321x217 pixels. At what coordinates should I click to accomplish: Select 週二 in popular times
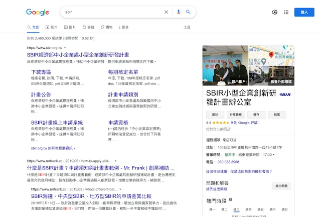pos(224,209)
